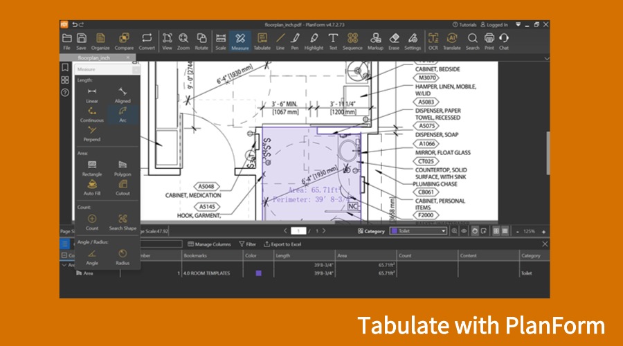623x346 pixels.
Task: Open the AI Translate tool
Action: click(452, 42)
